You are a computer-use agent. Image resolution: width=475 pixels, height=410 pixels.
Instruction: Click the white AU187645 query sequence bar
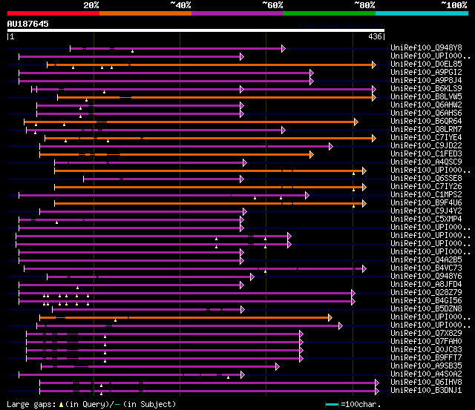196,30
